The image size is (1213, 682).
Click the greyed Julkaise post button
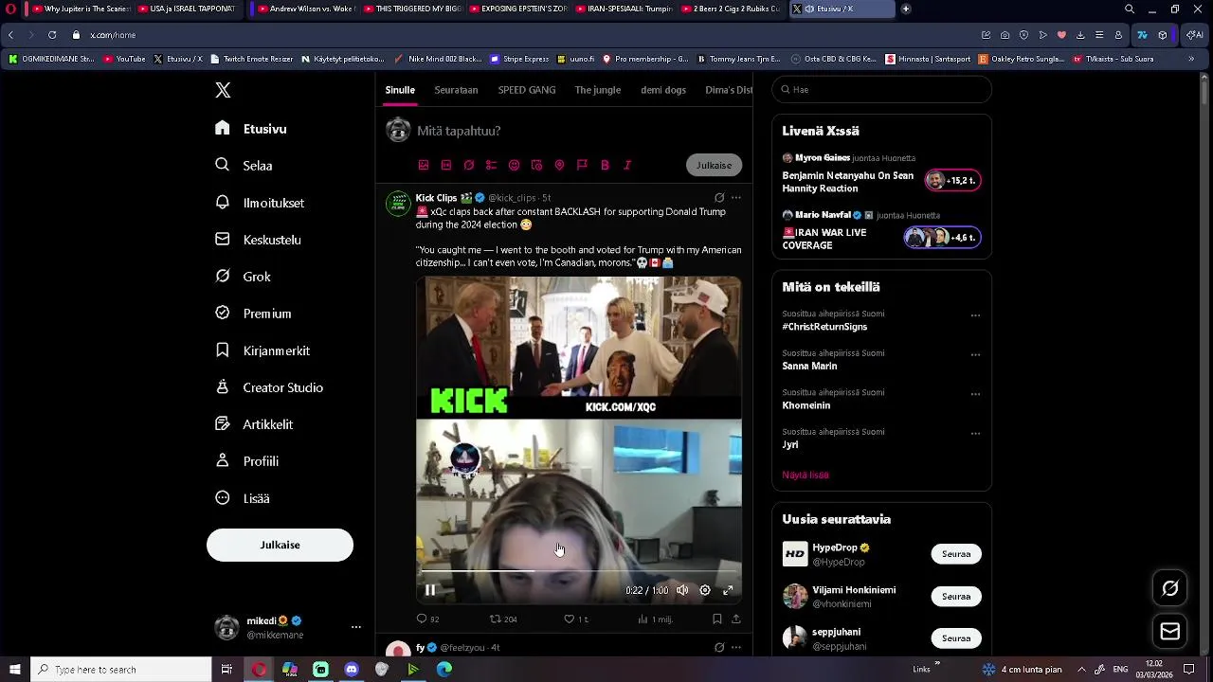click(x=714, y=165)
